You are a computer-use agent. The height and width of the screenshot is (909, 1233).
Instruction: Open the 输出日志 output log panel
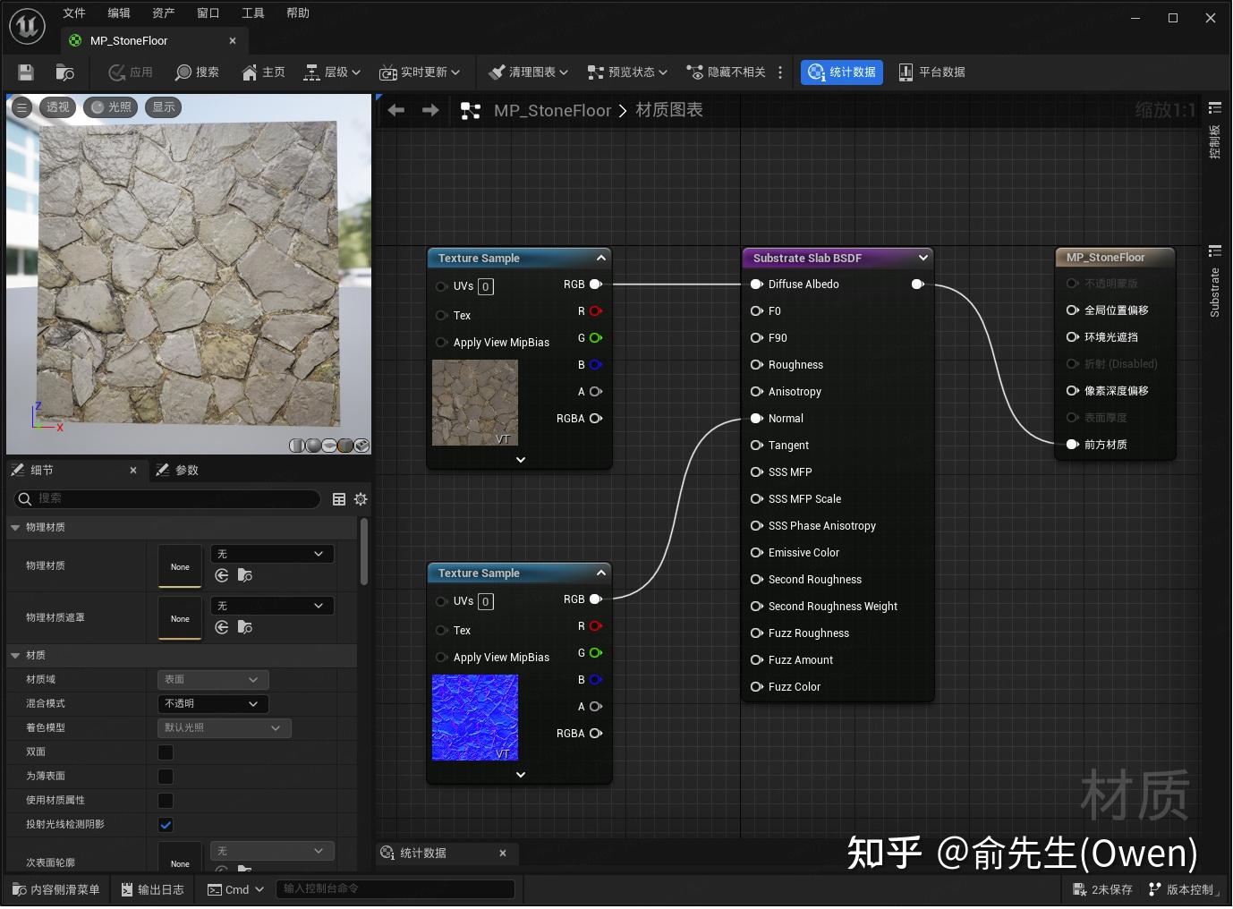(152, 888)
